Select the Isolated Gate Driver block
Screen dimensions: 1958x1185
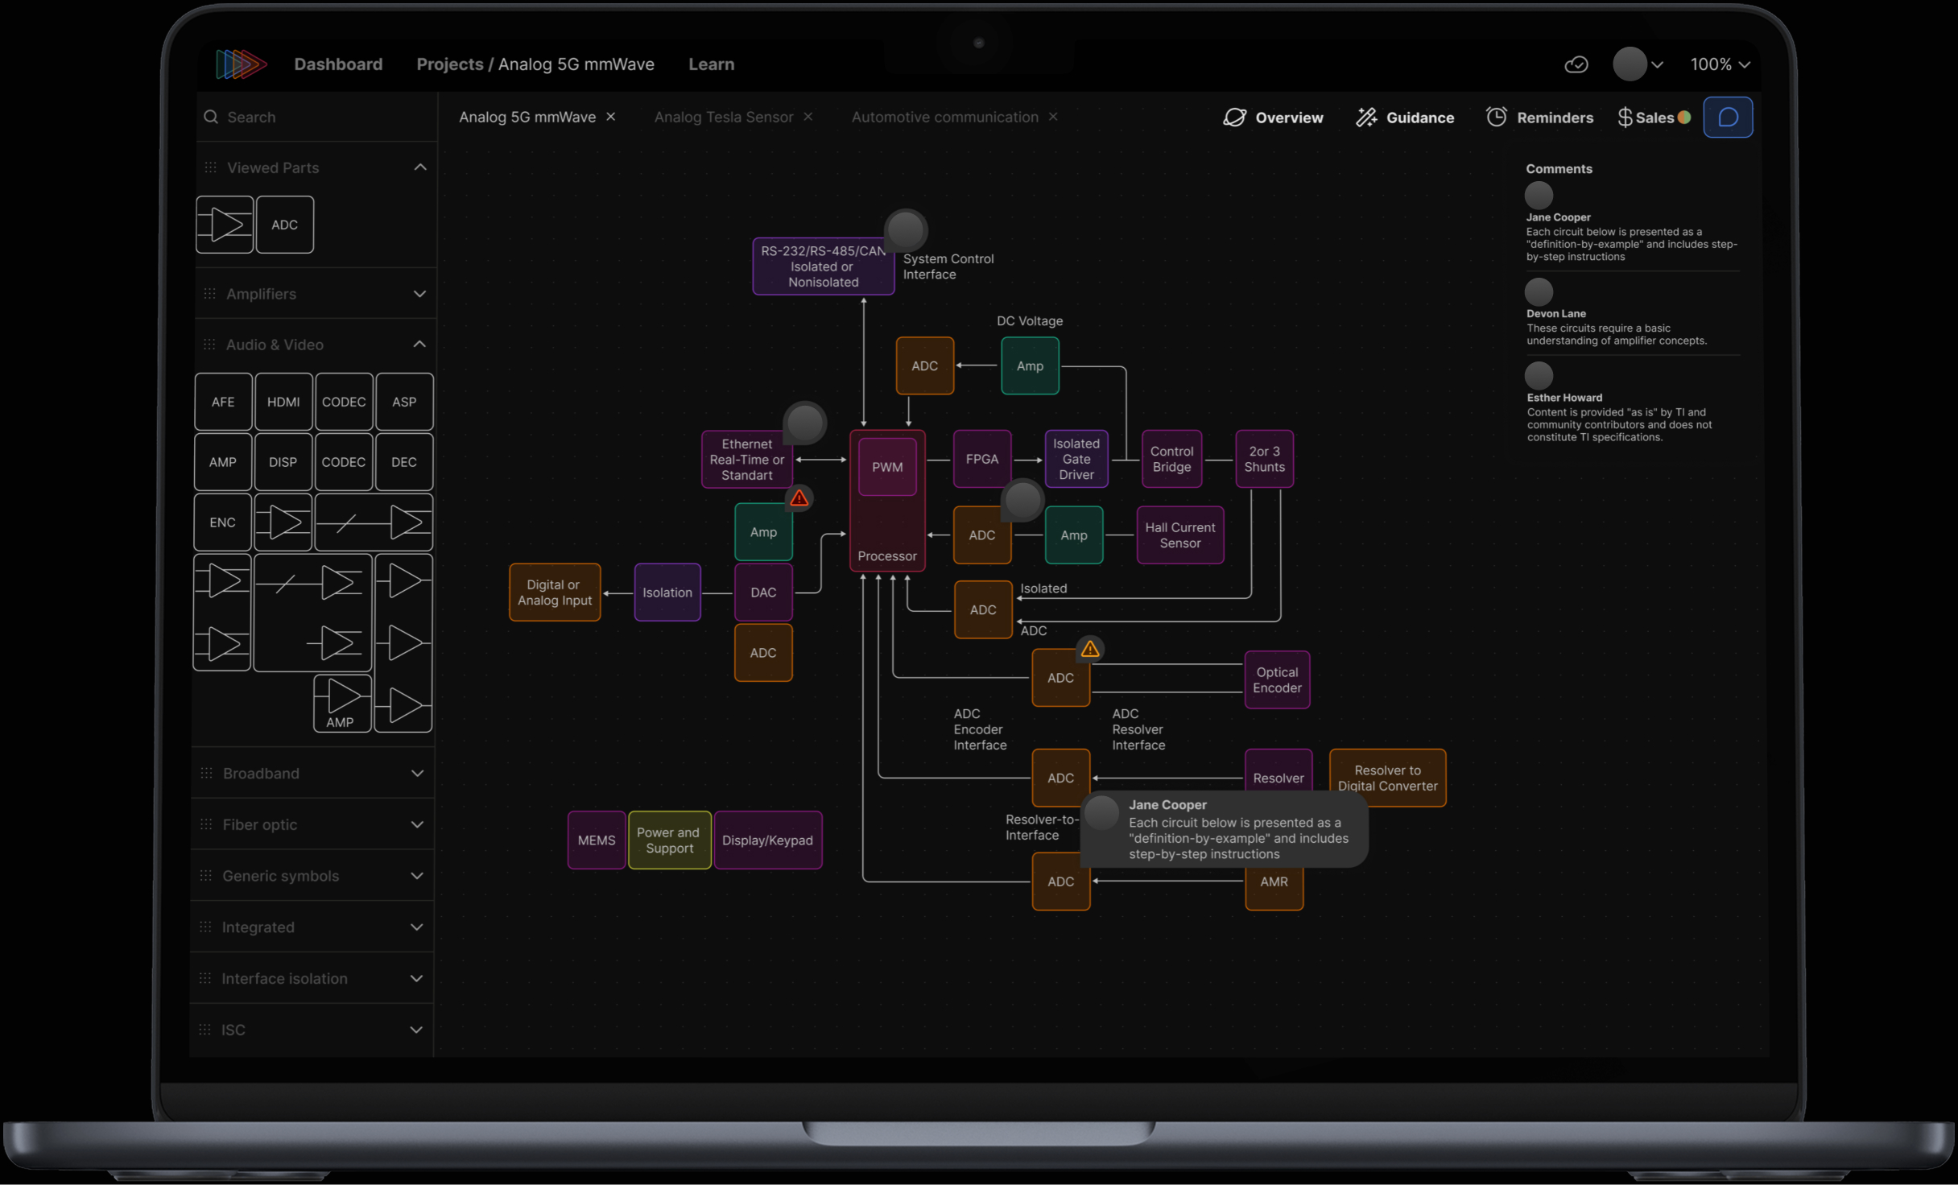[x=1076, y=459]
